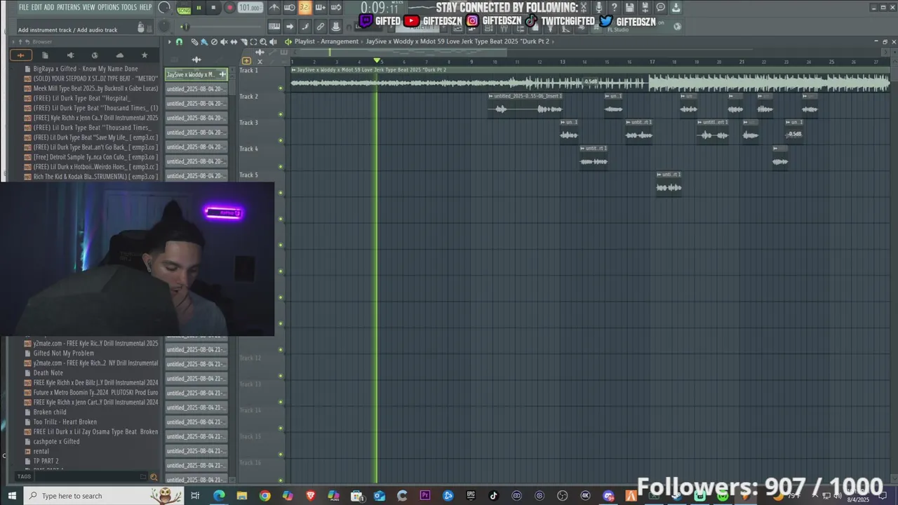Open Google Chrome from the Windows taskbar

(x=264, y=496)
